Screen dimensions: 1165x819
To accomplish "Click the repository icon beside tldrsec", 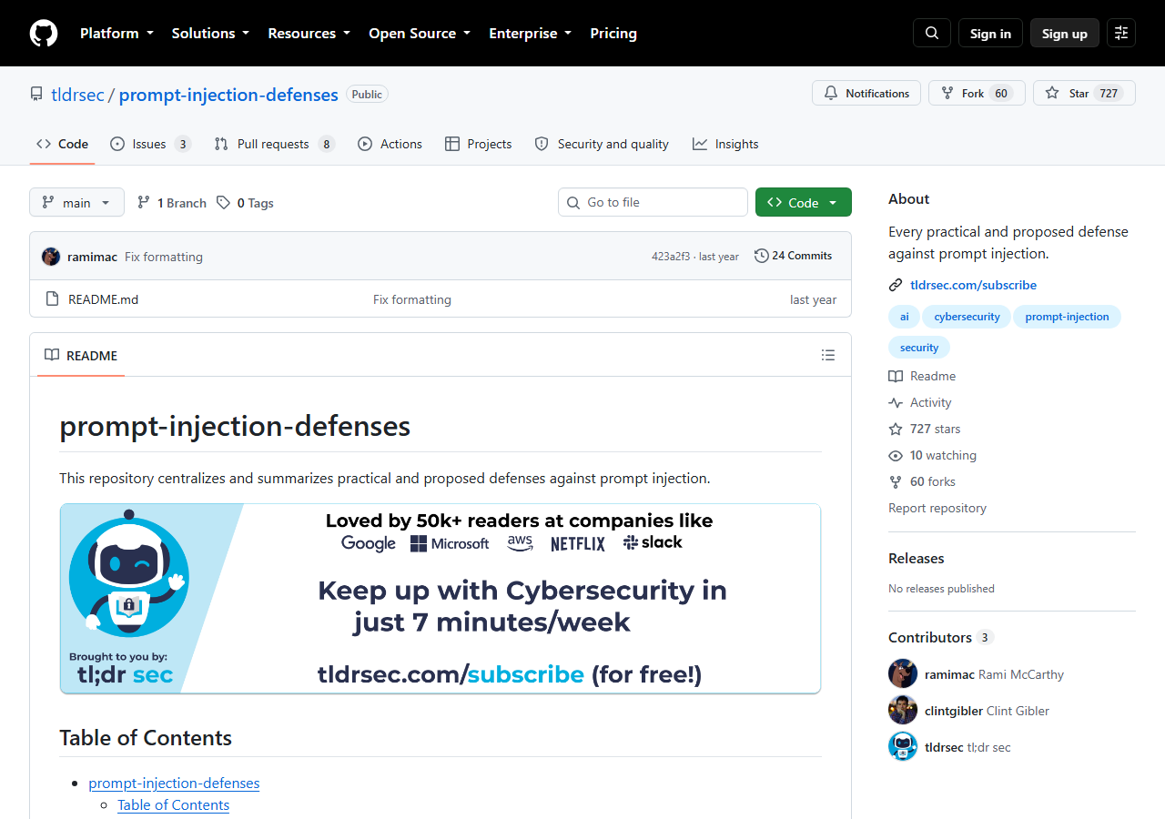I will 36,95.
